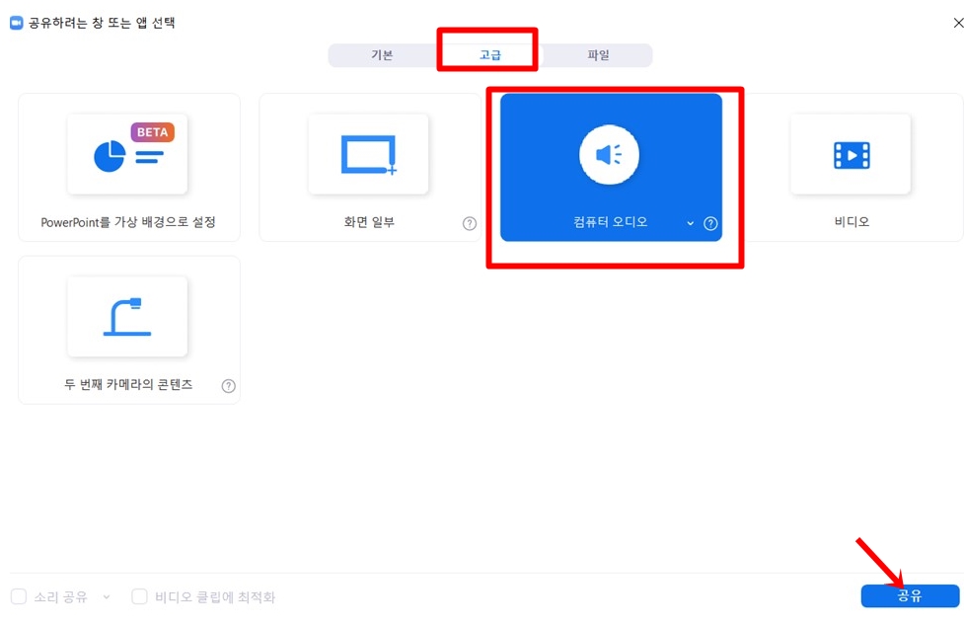Viewport: 964px width, 627px height.
Task: Open help for 두 번째 카메라의 콘텐츠
Action: (228, 387)
